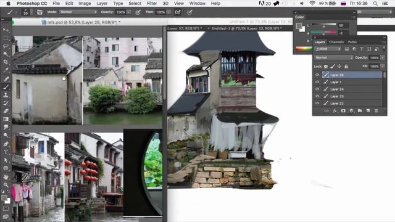Screen dimensions: 395x222
Task: Open the Brush panel from options bar
Action: point(39,12)
